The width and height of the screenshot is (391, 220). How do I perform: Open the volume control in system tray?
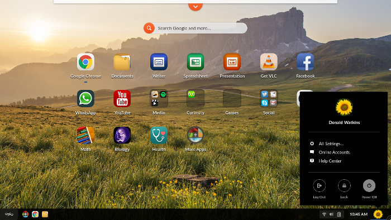click(x=331, y=214)
